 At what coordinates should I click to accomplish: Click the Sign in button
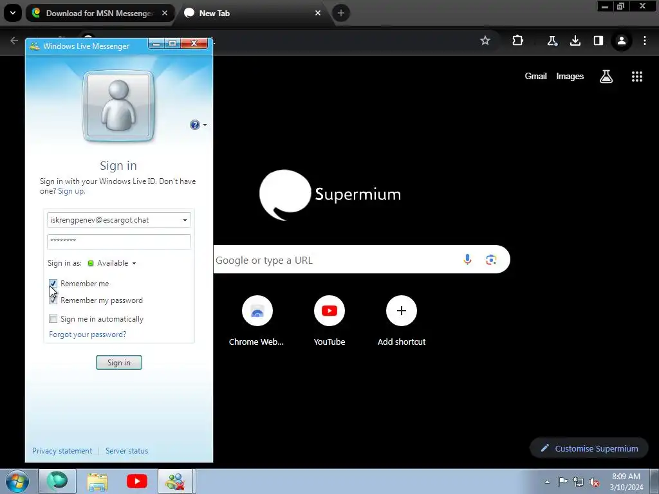coord(119,363)
